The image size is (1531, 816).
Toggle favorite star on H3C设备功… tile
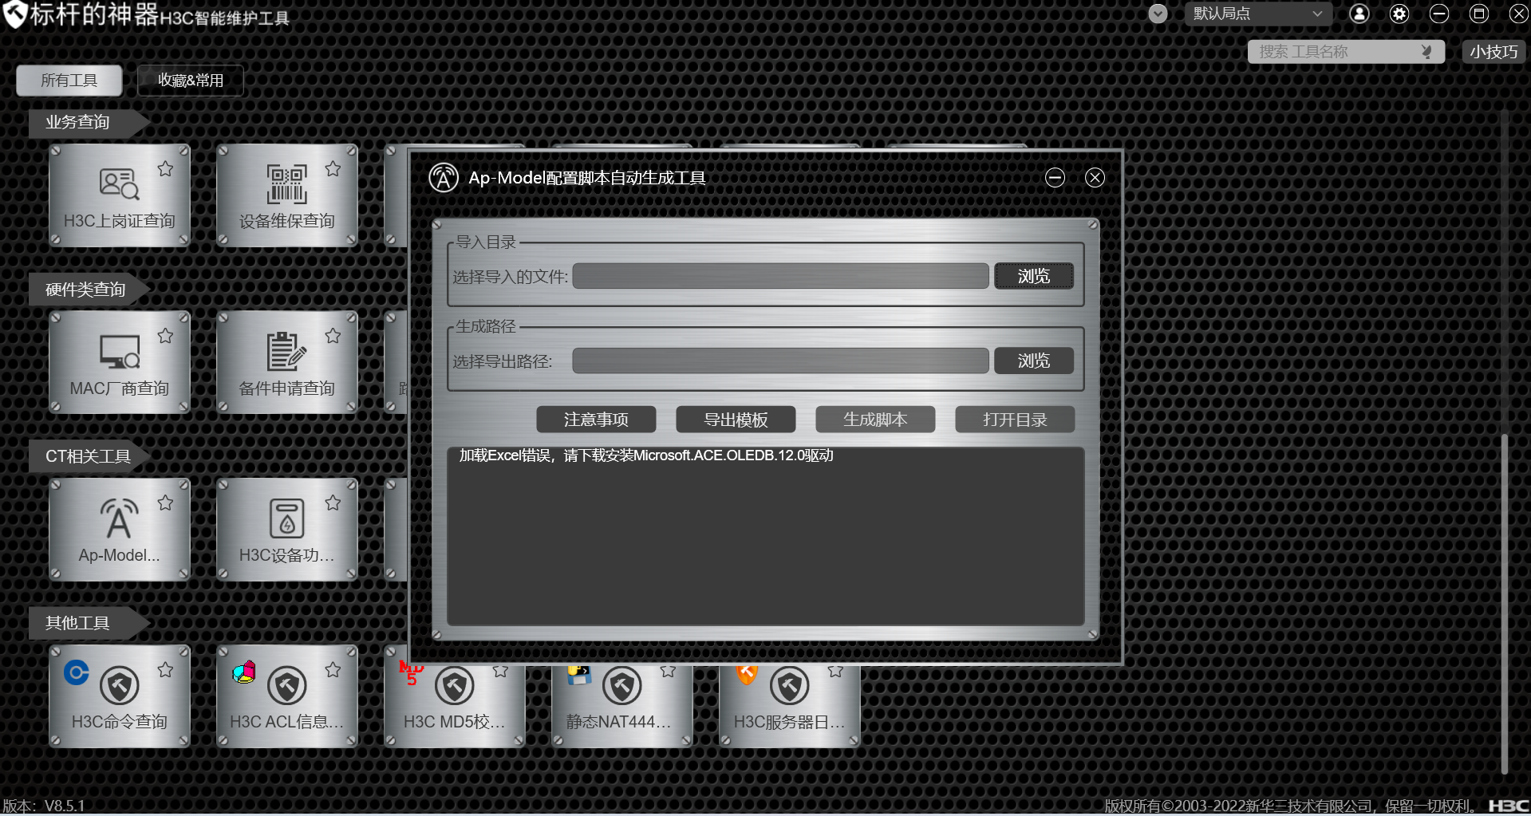333,503
